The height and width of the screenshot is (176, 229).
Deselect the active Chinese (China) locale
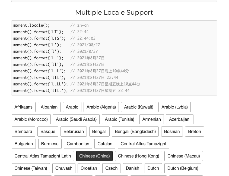pos(94,156)
